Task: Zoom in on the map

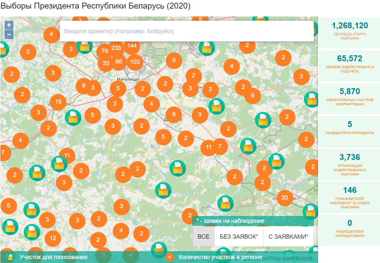Action: pos(9,25)
